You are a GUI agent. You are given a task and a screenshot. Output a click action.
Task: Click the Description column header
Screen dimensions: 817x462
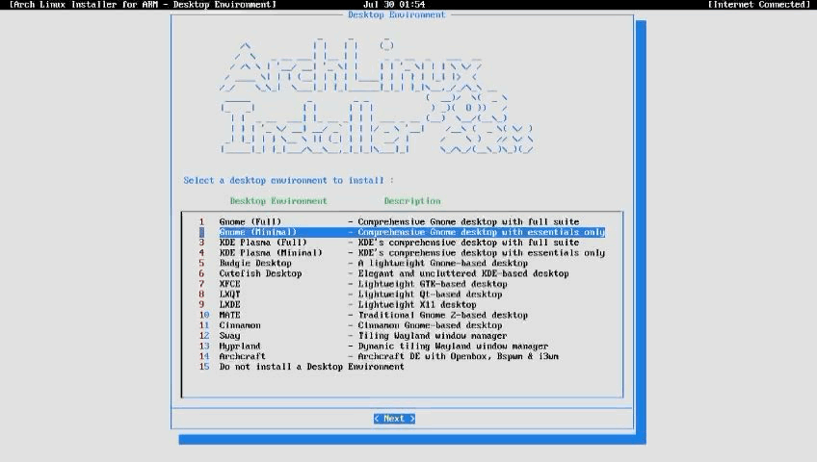click(412, 201)
